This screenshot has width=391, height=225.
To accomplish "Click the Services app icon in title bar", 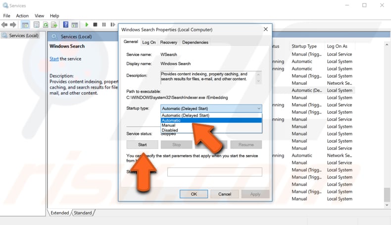I will [5, 5].
